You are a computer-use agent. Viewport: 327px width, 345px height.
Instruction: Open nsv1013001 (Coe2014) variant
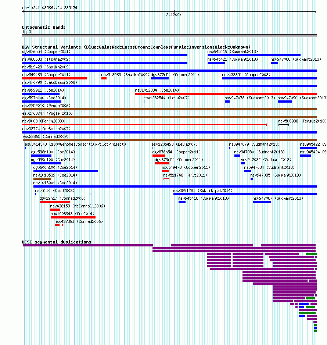tap(55, 183)
